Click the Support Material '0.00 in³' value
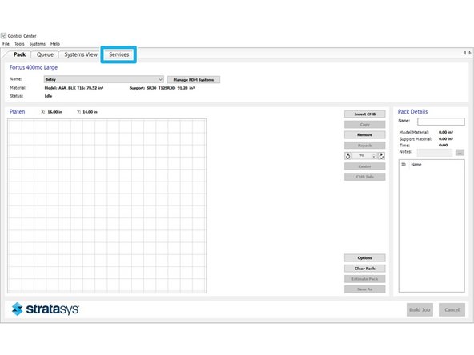The height and width of the screenshot is (355, 474). [x=446, y=139]
